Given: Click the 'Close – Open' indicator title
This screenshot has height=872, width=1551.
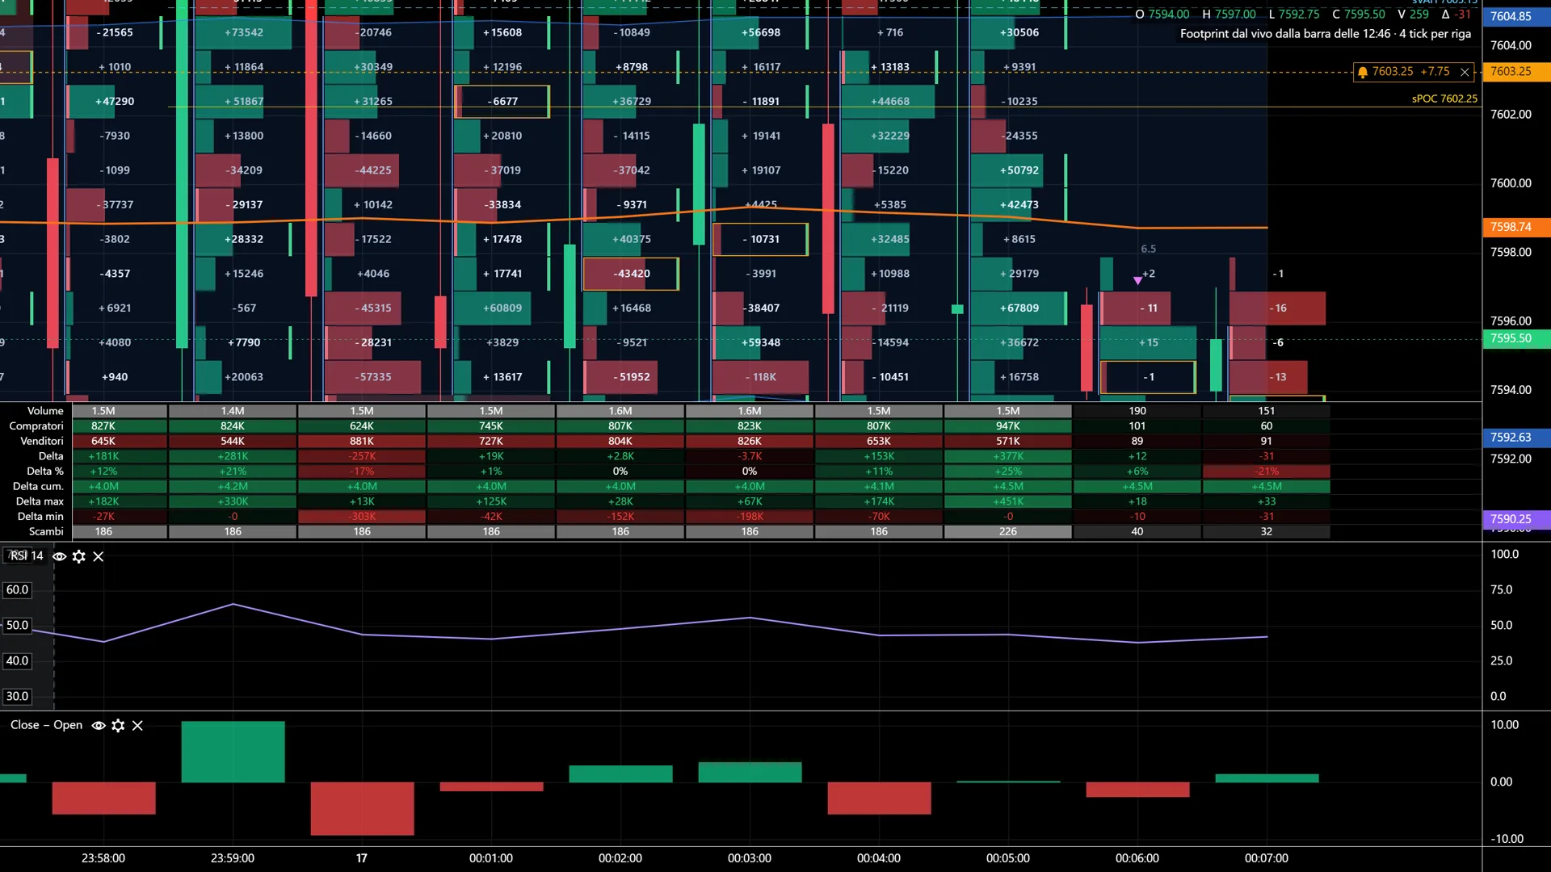Looking at the screenshot, I should pos(46,726).
